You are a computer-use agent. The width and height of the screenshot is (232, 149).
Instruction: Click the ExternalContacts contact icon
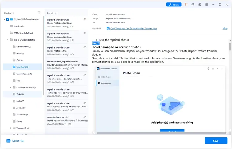14,74
